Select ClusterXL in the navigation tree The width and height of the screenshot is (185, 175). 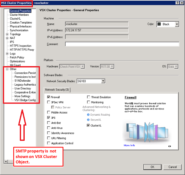point(15,19)
